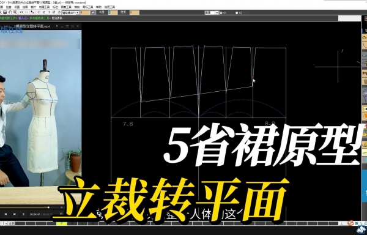The image size is (367, 235).
Task: Select the S1 radio button
Action: coord(221,13)
